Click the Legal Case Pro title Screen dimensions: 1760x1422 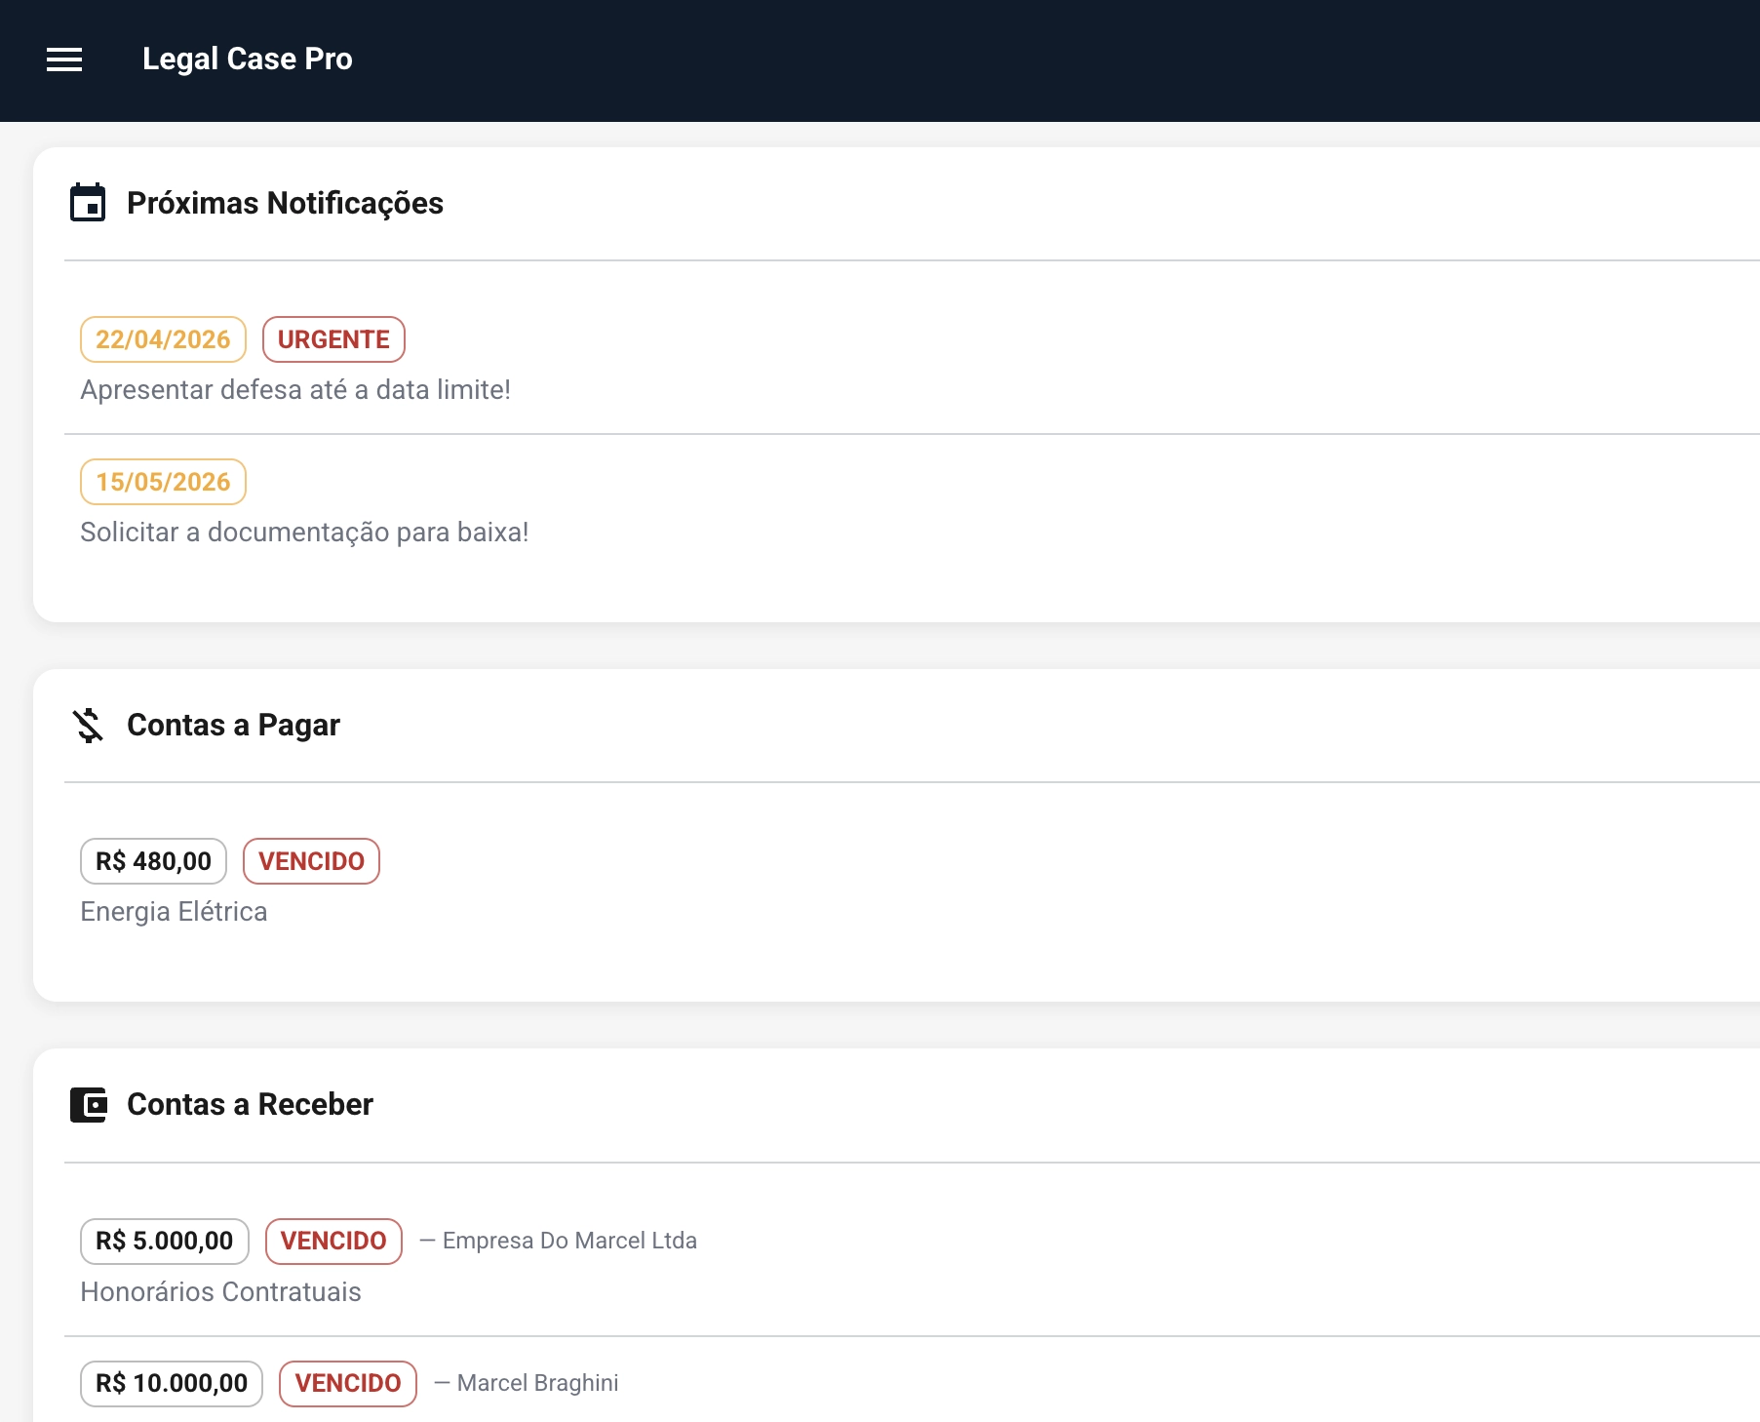248,59
